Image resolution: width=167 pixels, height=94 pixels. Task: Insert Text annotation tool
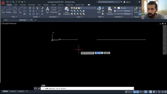[47, 10]
